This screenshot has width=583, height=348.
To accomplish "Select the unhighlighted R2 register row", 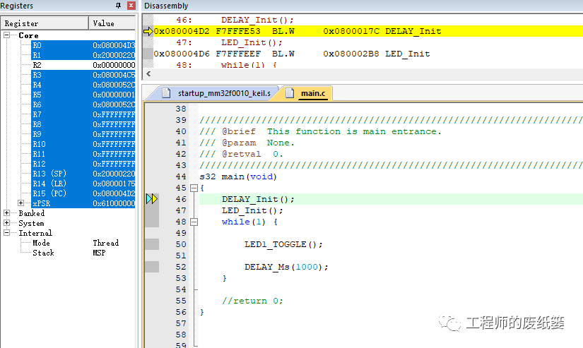I will pos(83,65).
